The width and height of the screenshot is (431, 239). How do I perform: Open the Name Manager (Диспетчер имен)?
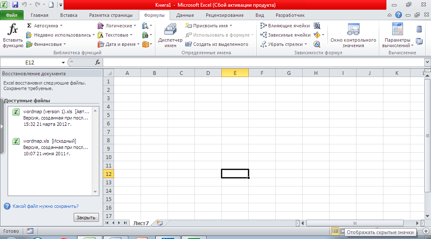[x=170, y=35]
